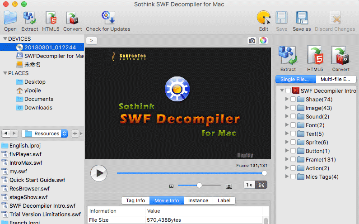The height and width of the screenshot is (224, 359).
Task: Click the forward navigation arrow in the file browser
Action: [14, 133]
